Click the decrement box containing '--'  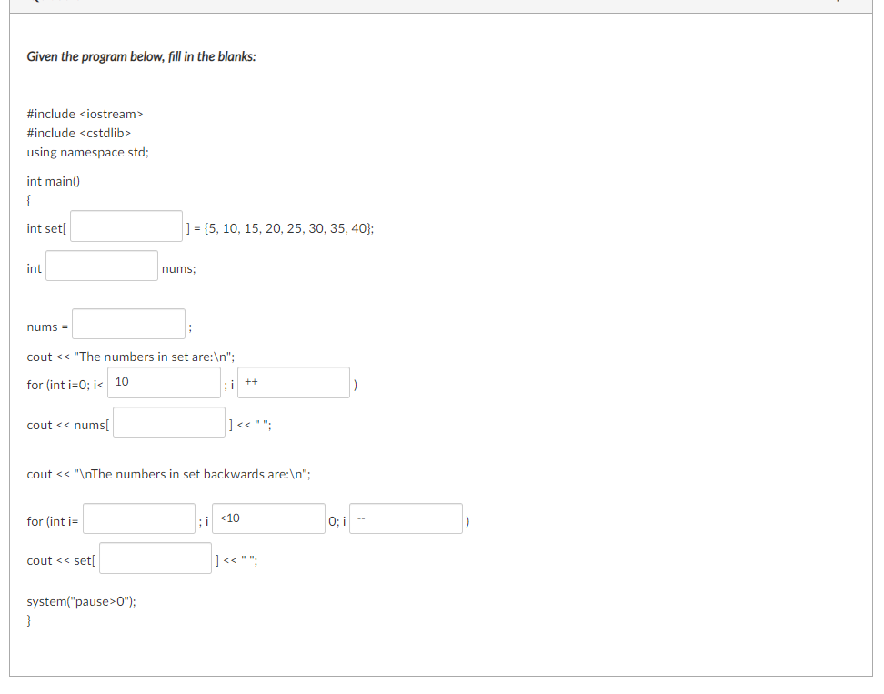click(x=406, y=518)
